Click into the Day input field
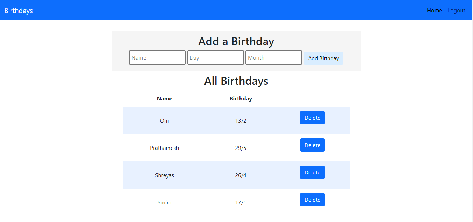Screen dimensions: 473x222 [x=216, y=58]
